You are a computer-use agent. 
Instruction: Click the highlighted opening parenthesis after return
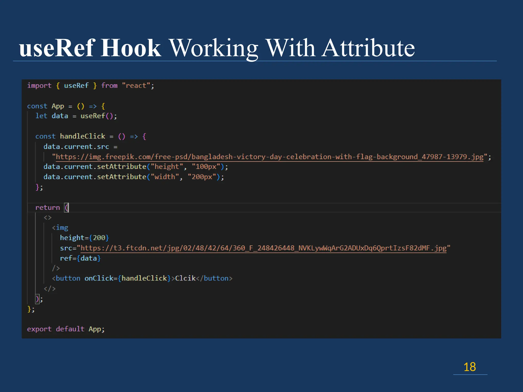66,207
